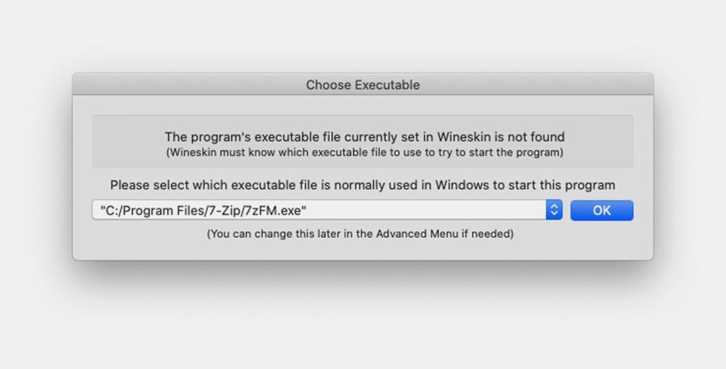Image resolution: width=726 pixels, height=369 pixels.
Task: Select the text "C:/Program Files/7-Zip/7zFM.exe"
Action: (x=204, y=210)
